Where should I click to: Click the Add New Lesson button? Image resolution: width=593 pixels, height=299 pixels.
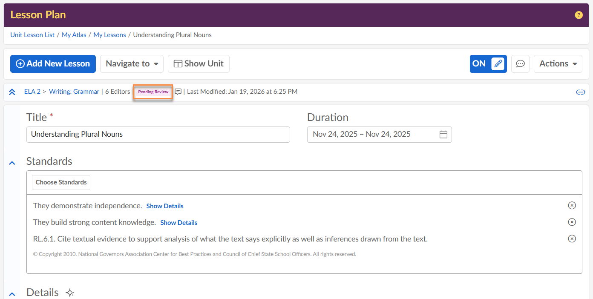pos(53,64)
